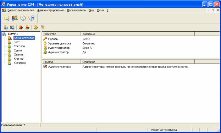Open the База пользователей menu

(21, 10)
